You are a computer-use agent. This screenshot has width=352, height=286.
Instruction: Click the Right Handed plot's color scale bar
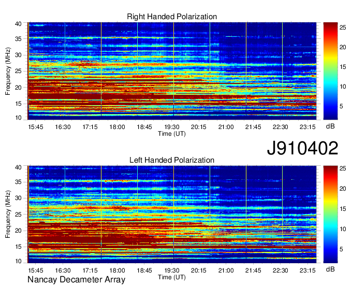[330, 71]
